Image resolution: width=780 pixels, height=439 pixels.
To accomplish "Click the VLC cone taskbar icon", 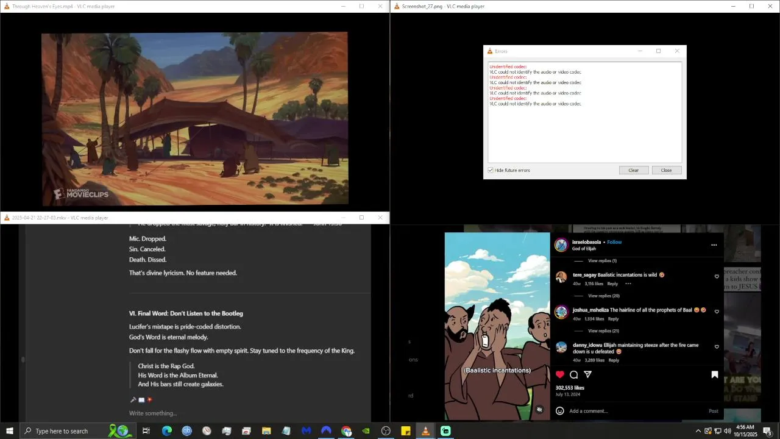I will click(x=426, y=431).
